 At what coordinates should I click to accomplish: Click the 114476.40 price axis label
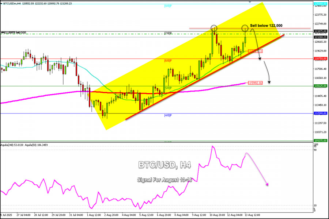pos(320,96)
